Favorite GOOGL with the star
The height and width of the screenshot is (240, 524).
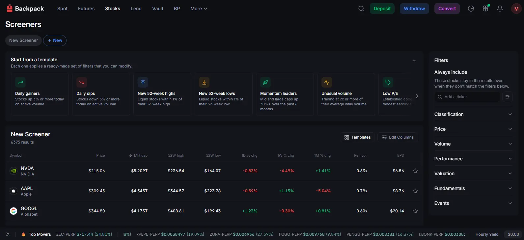[x=415, y=211]
